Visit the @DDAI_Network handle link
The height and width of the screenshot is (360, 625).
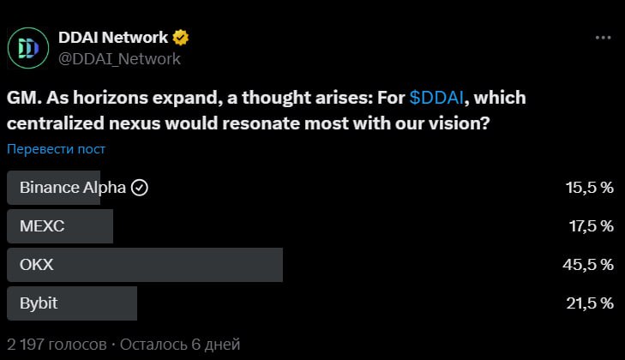tap(119, 59)
